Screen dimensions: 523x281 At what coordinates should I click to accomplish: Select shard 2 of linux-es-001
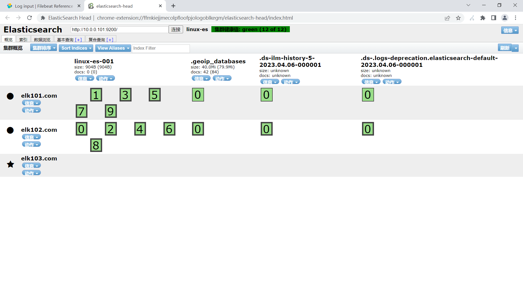coord(111,129)
